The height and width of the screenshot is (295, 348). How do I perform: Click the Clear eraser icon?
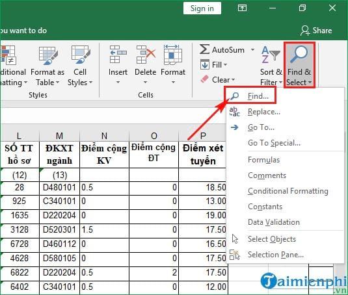coord(204,79)
